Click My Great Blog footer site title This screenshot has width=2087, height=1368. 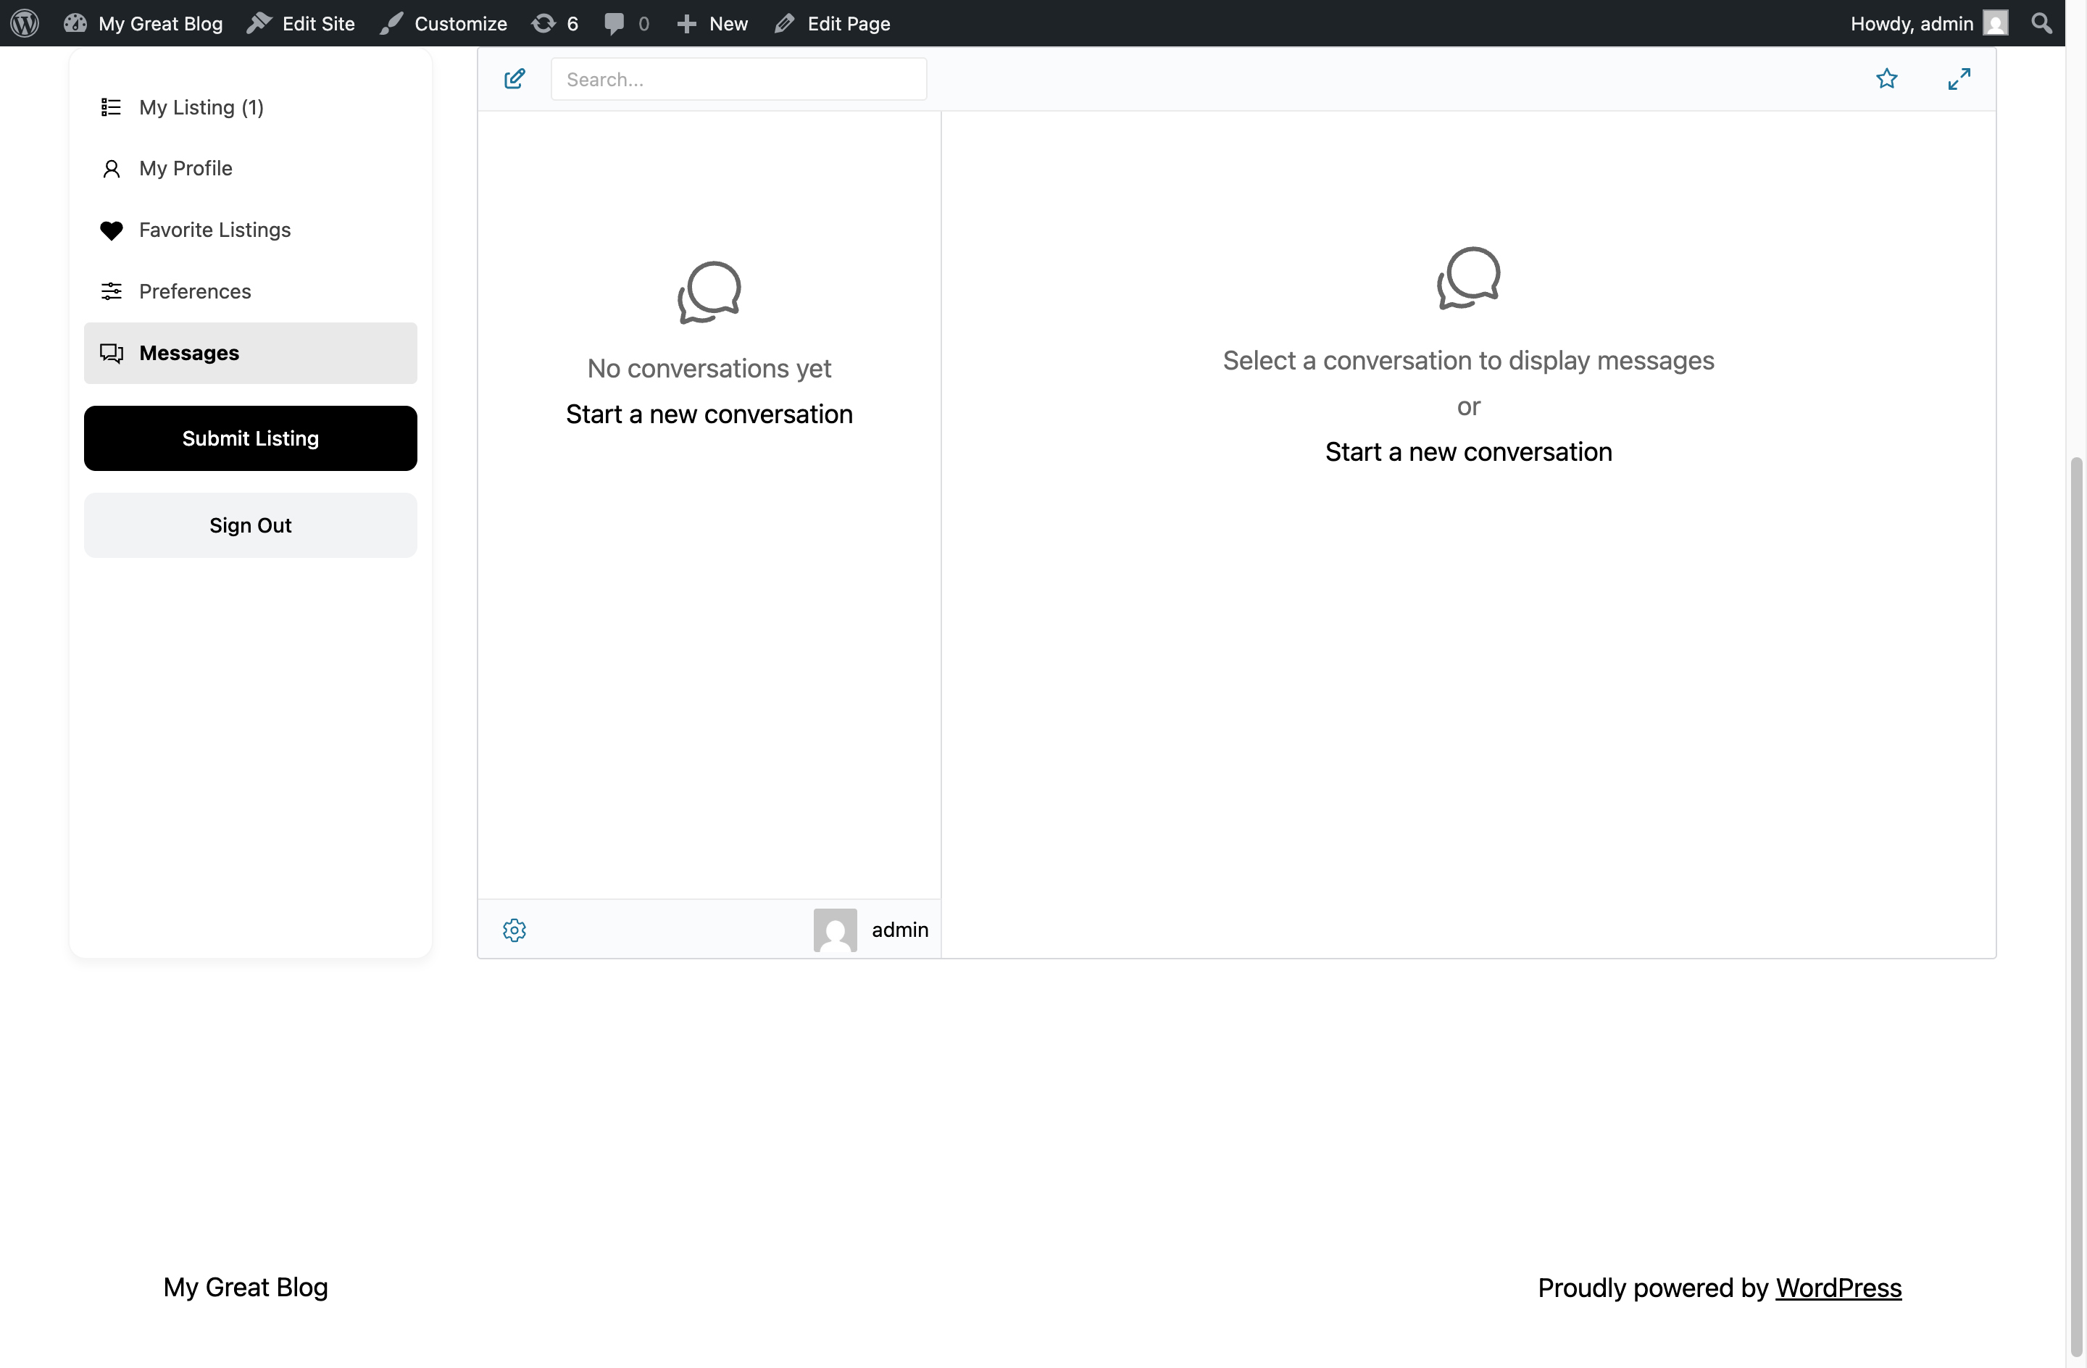click(246, 1286)
